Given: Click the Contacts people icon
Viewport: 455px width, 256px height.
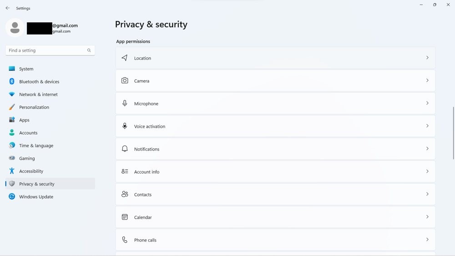Looking at the screenshot, I should [125, 194].
